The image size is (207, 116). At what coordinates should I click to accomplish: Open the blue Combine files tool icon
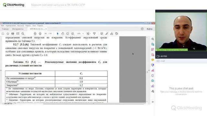tap(153, 65)
